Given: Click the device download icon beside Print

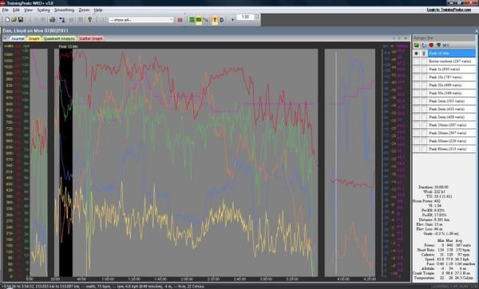Looking at the screenshot, I should click(x=61, y=20).
